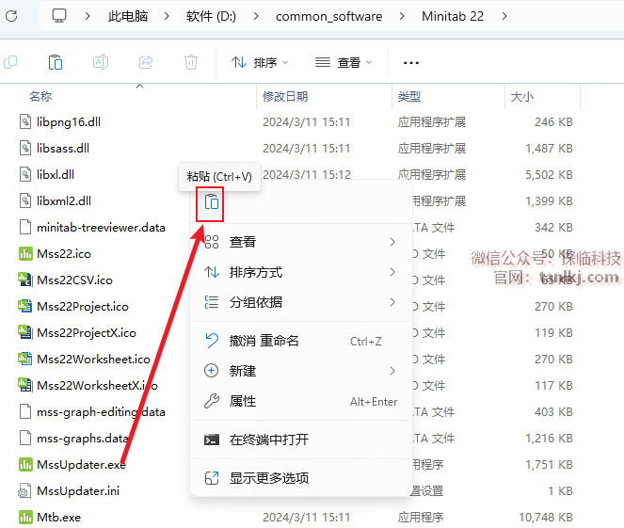Sort by the 修改日期 column header
Viewport: 624px width, 528px height.
(285, 96)
